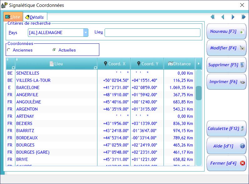
Task: Sort by Coord. Y column header
Action: [147, 64]
